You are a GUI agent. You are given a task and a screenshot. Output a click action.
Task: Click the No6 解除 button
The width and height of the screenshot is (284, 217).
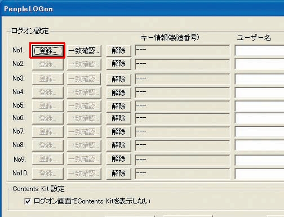point(119,118)
